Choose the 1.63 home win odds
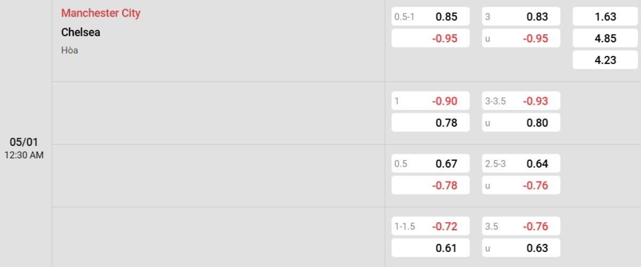Image resolution: width=641 pixels, height=267 pixels. point(605,17)
